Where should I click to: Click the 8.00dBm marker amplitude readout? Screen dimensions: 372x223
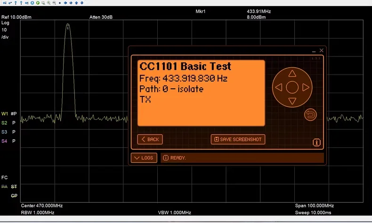tap(256, 17)
